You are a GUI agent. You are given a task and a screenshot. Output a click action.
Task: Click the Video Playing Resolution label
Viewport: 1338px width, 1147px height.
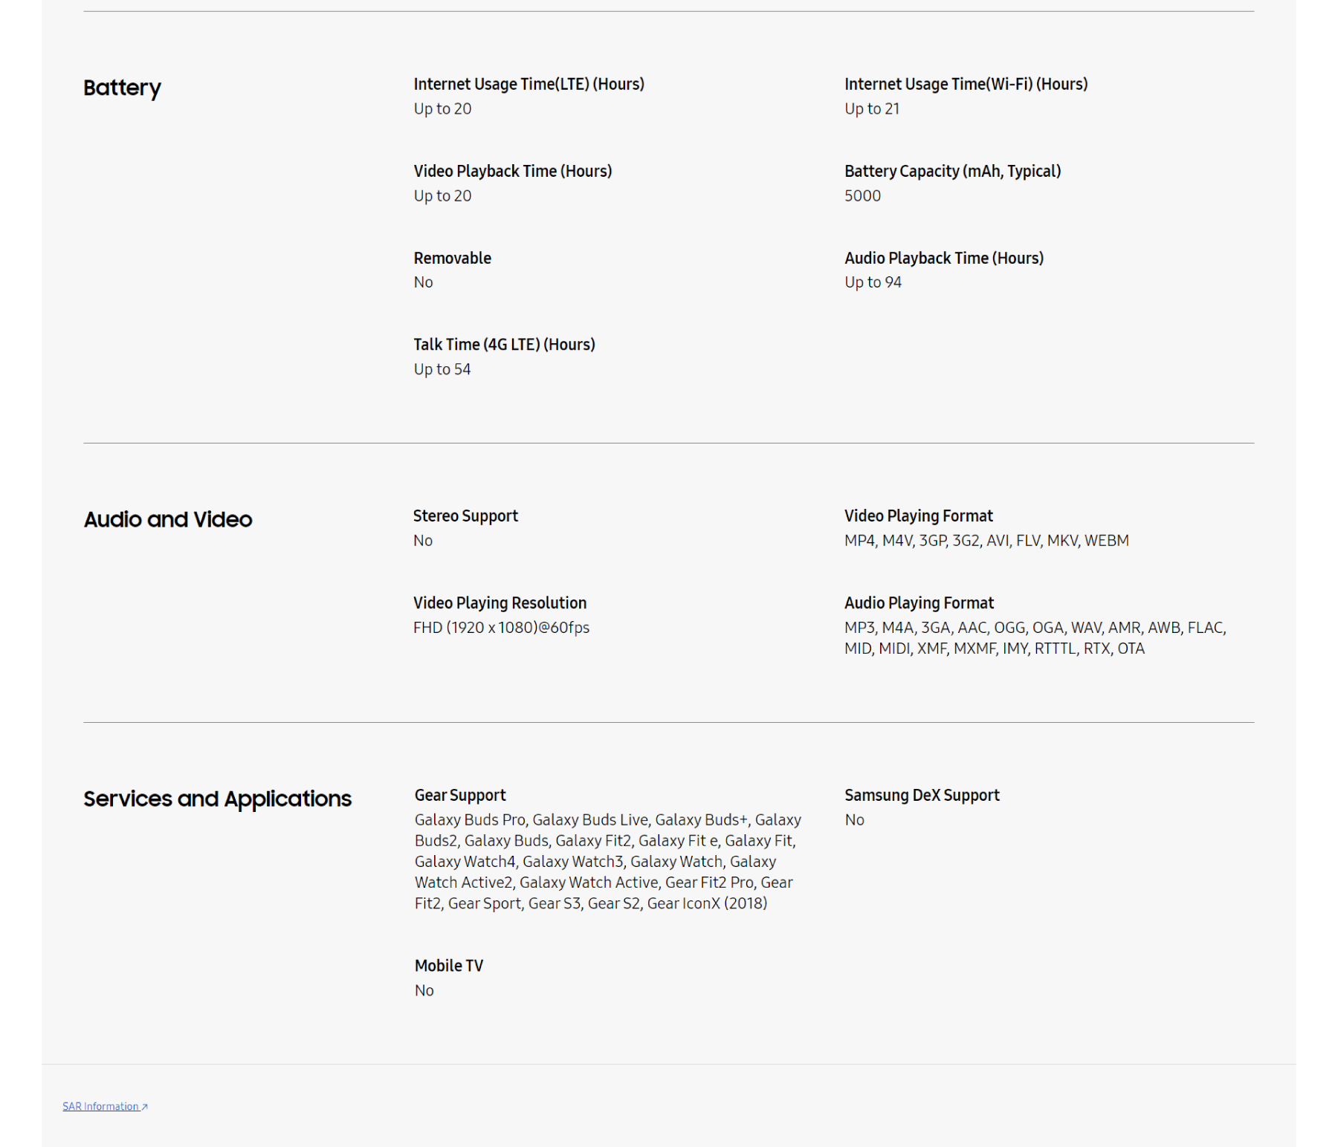point(500,602)
